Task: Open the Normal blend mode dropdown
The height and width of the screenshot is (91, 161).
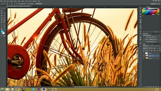Action: [x=147, y=48]
